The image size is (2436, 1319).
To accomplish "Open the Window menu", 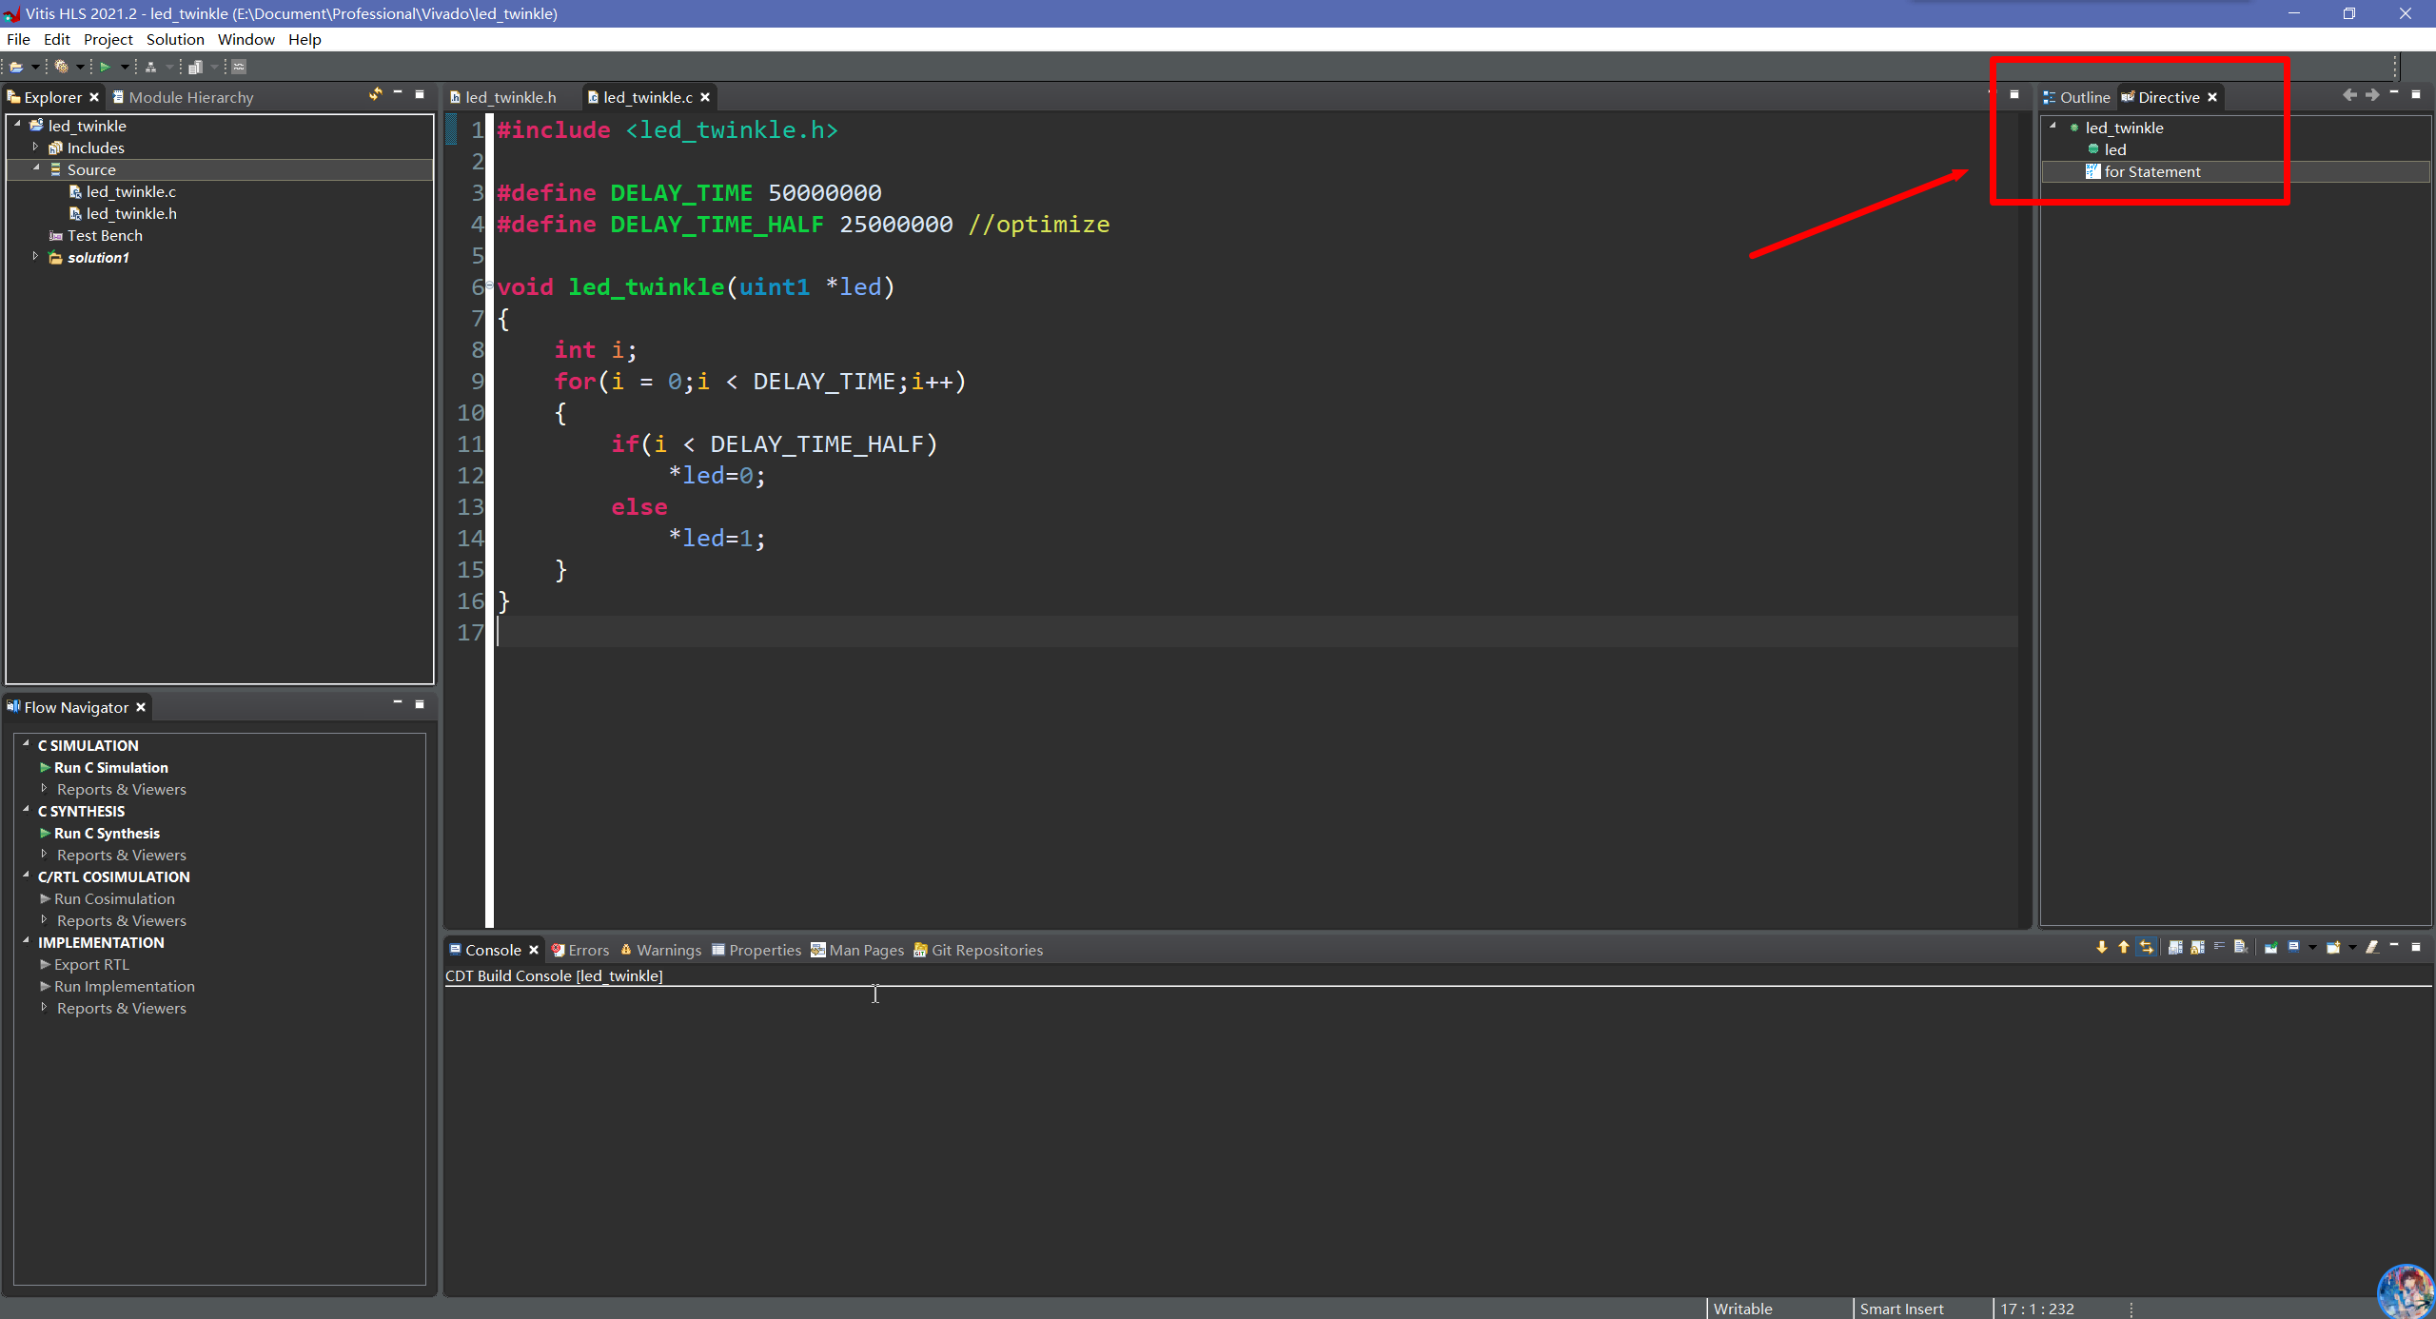I will pos(246,39).
